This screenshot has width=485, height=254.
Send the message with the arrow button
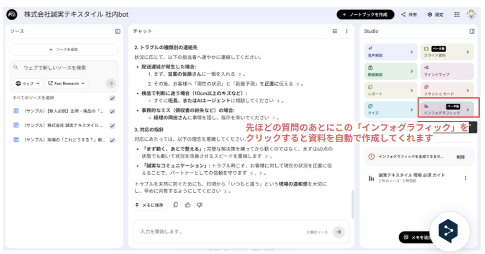(339, 232)
